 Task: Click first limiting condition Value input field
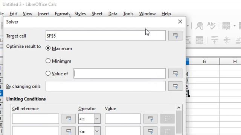123,118
